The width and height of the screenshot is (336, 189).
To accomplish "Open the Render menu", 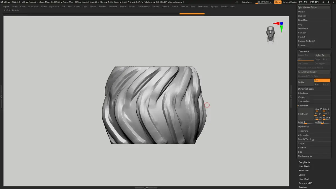I will click(156, 6).
